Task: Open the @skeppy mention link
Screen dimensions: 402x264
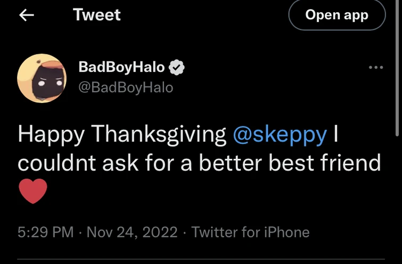Action: pyautogui.click(x=280, y=135)
